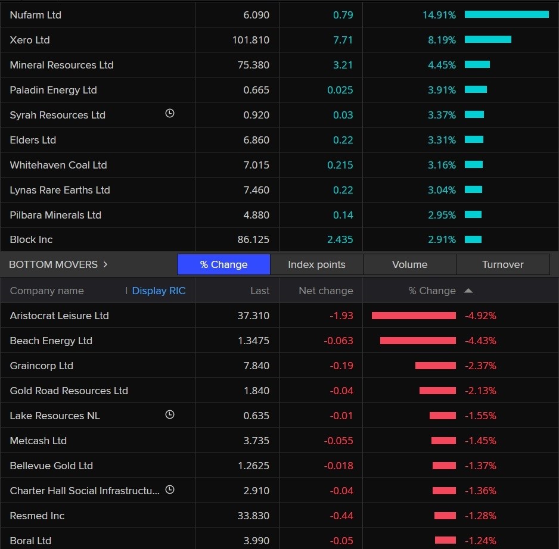
Task: Click Boral percent change -1.24%
Action: click(x=480, y=541)
